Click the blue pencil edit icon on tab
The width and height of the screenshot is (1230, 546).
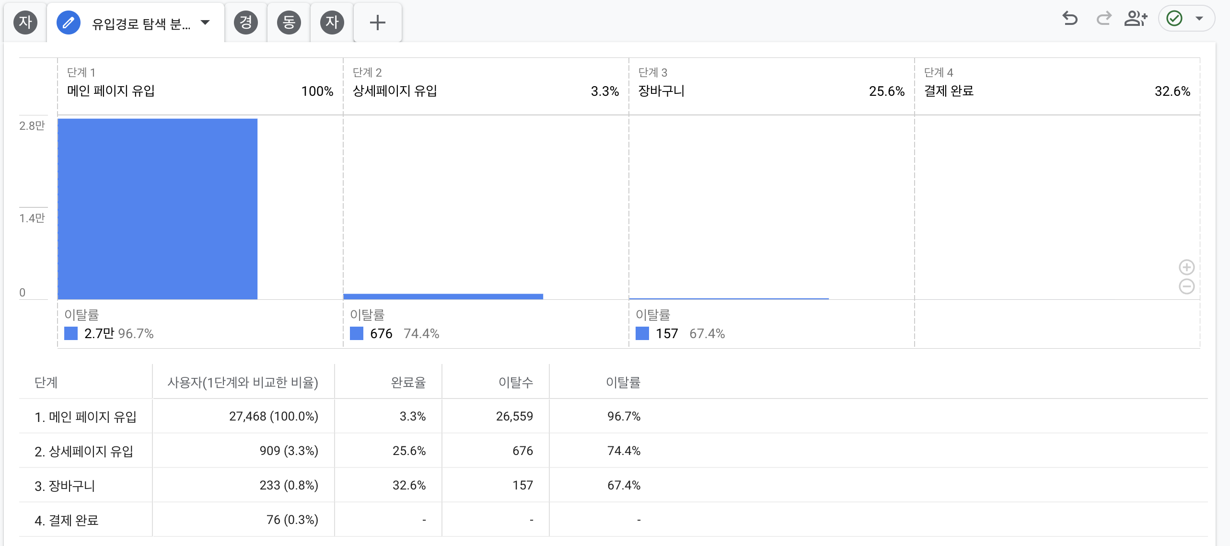click(69, 23)
